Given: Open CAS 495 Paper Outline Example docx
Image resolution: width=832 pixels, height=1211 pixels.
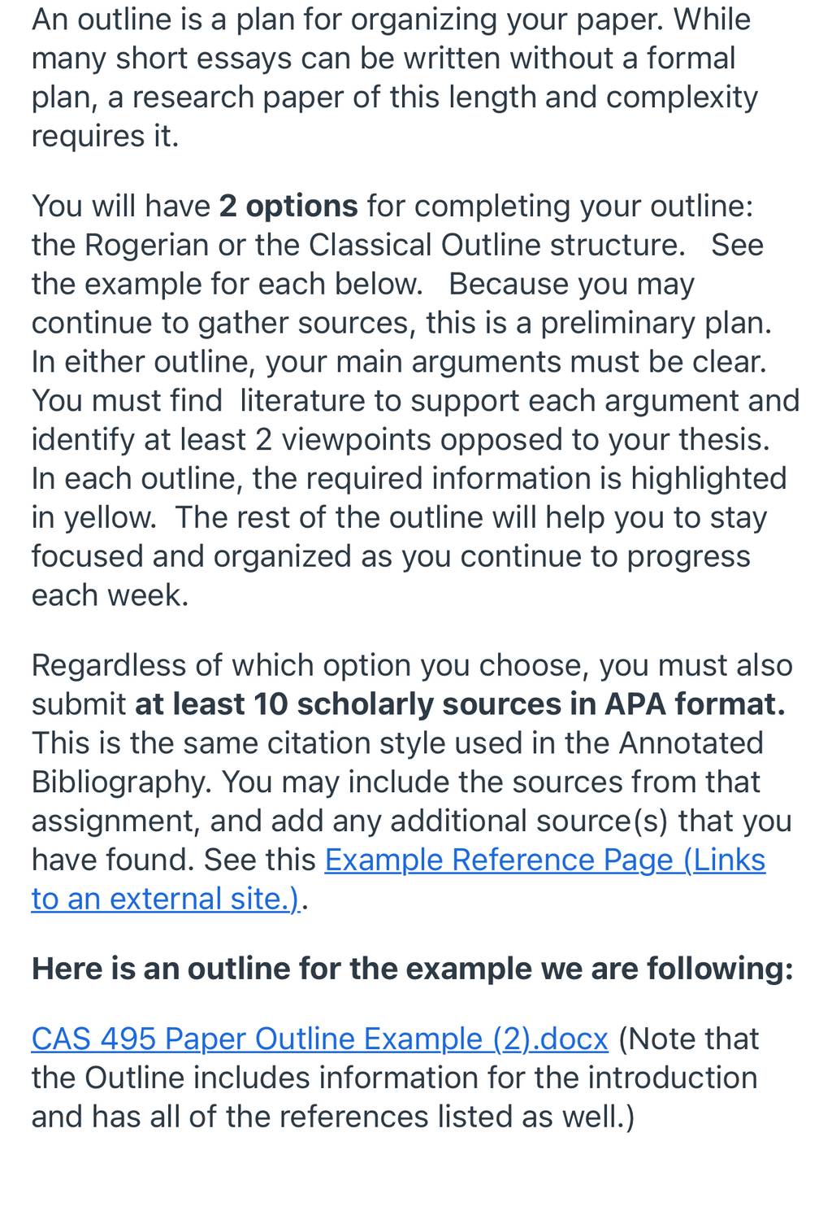Looking at the screenshot, I should pos(319,1039).
